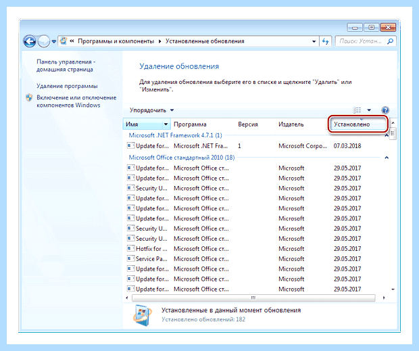Close the window with the red X
The image size is (419, 351).
[388, 28]
